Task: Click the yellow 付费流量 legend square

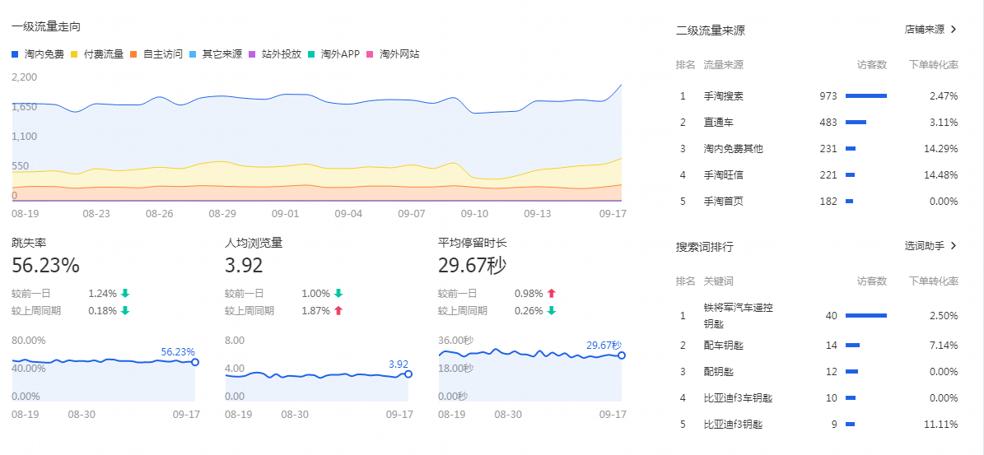Action: pyautogui.click(x=74, y=54)
